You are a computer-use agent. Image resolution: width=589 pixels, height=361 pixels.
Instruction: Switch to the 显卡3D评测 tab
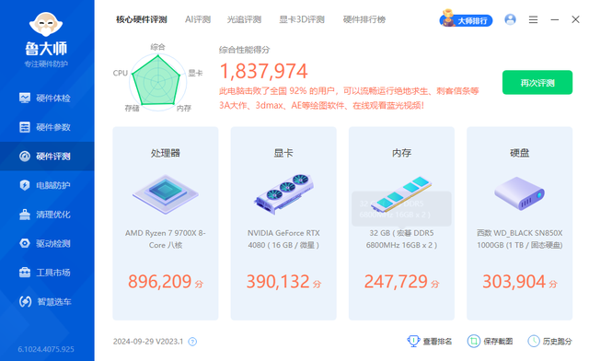pyautogui.click(x=302, y=19)
